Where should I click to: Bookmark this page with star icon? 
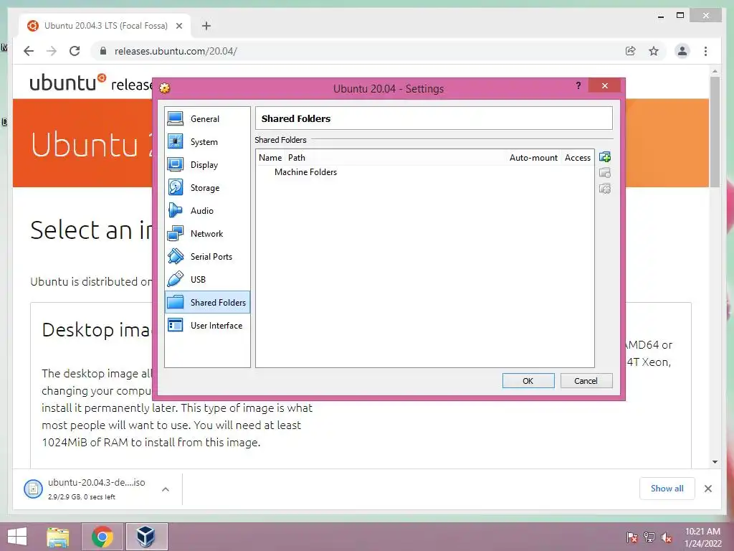(654, 51)
